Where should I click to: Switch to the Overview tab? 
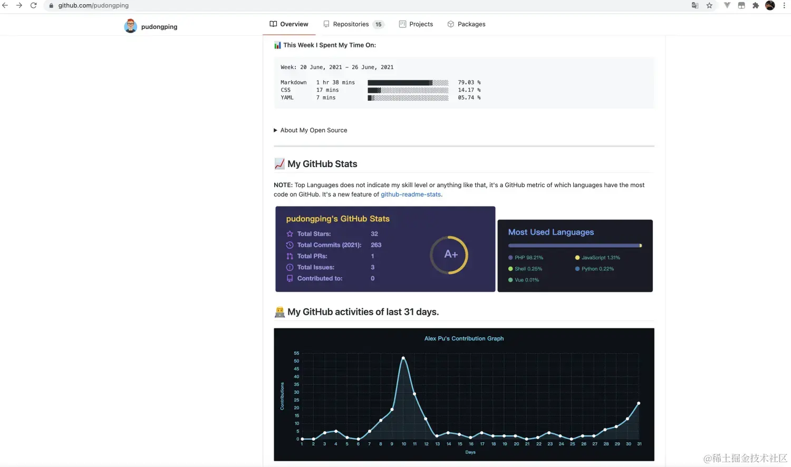(289, 24)
